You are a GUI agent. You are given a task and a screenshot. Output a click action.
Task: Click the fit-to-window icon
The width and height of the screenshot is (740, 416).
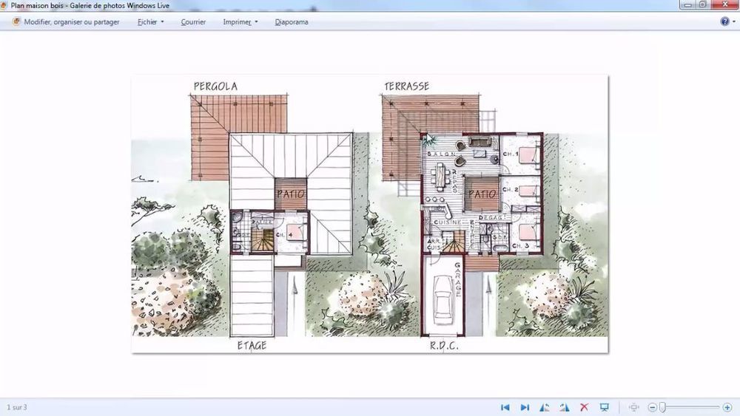click(634, 407)
